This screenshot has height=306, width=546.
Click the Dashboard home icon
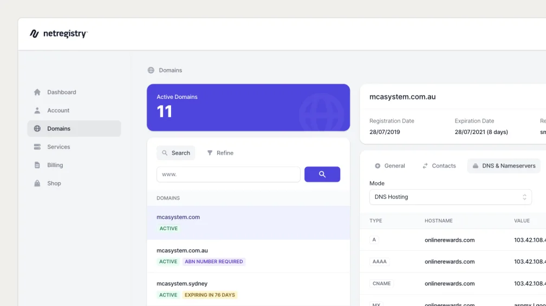point(37,92)
